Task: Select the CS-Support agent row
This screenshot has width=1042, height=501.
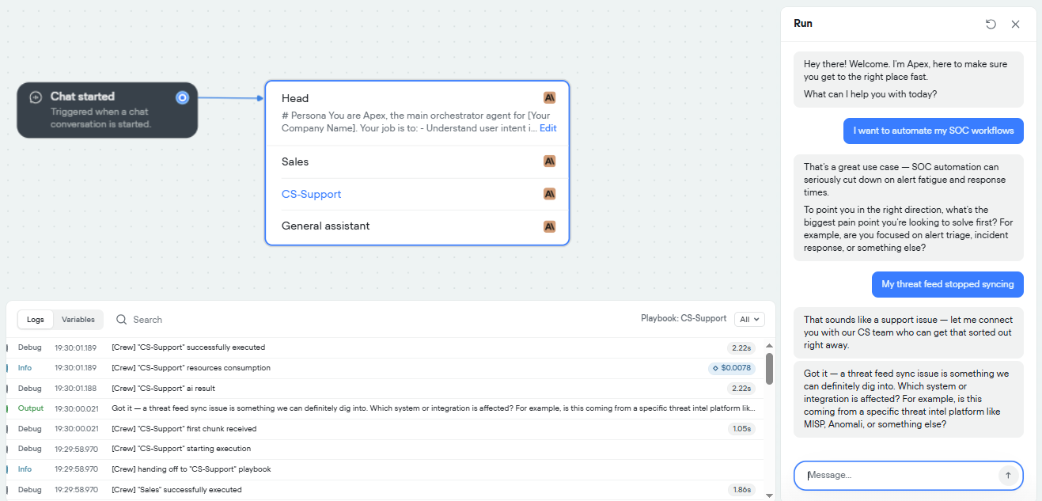Action: tap(417, 194)
